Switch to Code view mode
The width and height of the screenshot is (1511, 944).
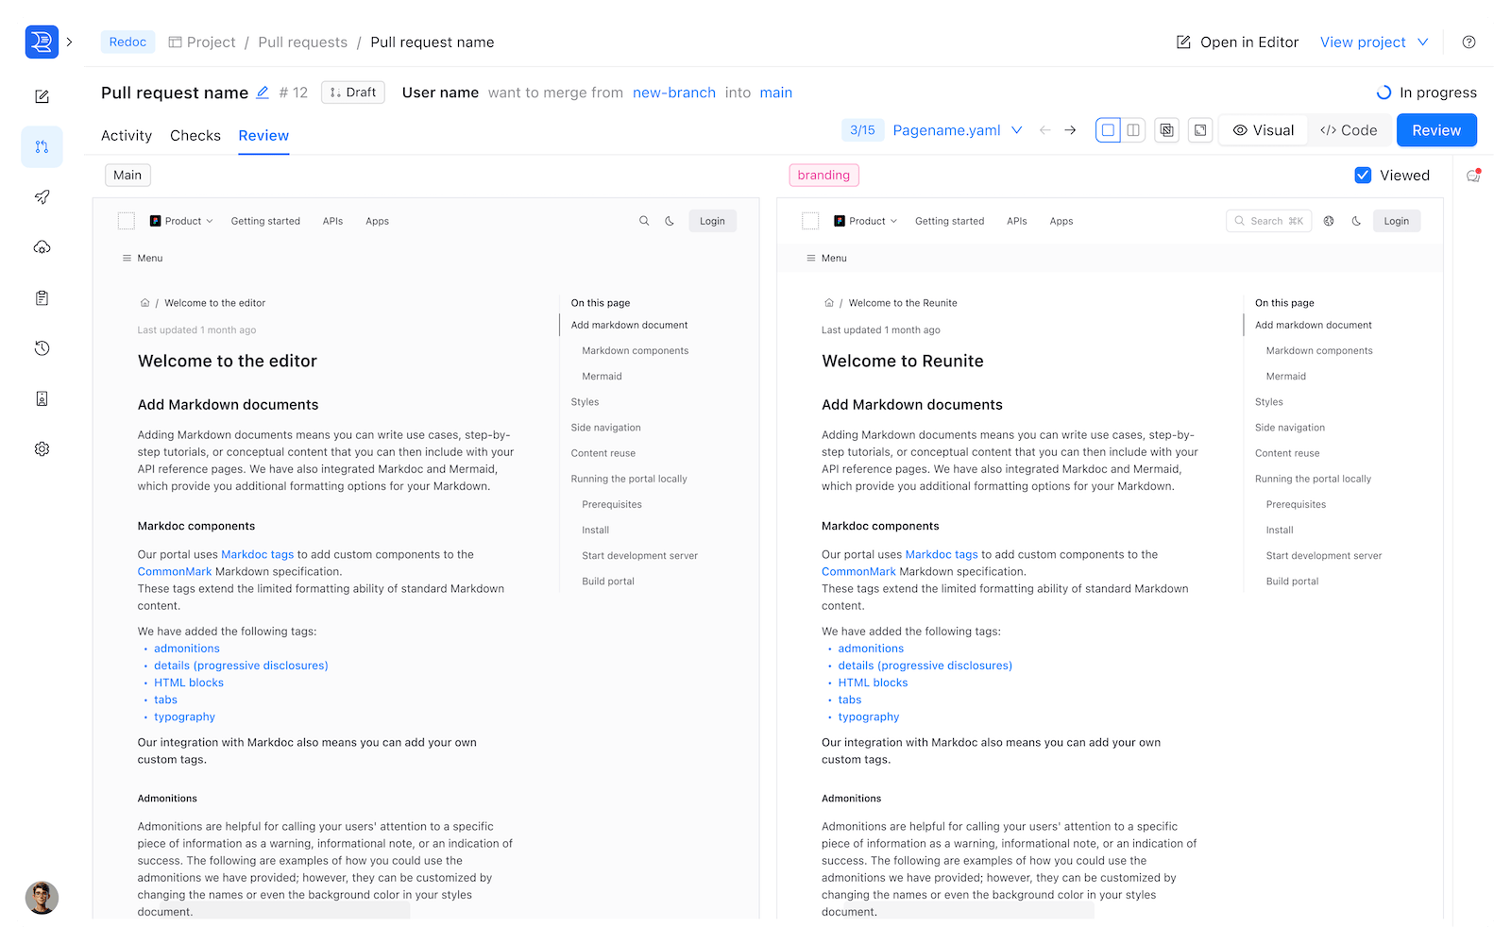click(x=1349, y=129)
